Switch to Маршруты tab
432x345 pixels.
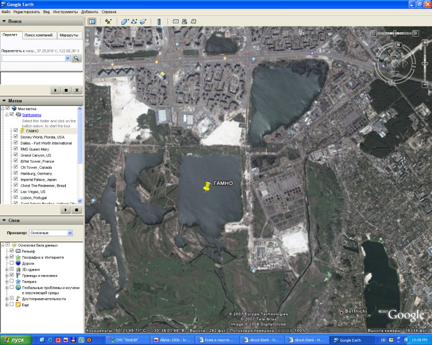(x=69, y=35)
